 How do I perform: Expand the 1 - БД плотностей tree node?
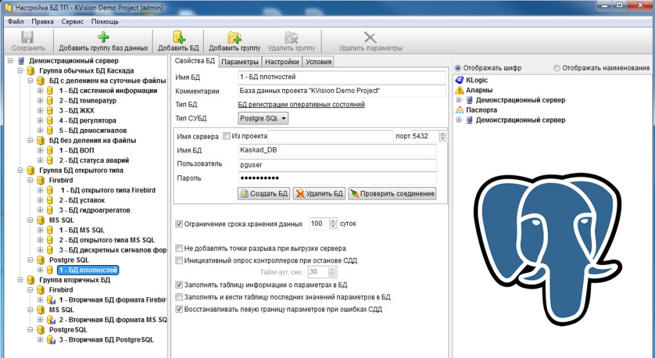40,270
